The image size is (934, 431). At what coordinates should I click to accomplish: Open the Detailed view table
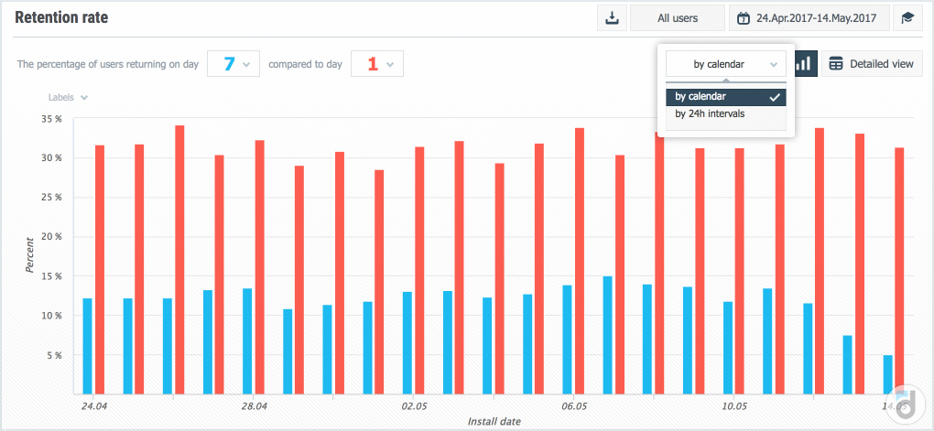point(871,64)
